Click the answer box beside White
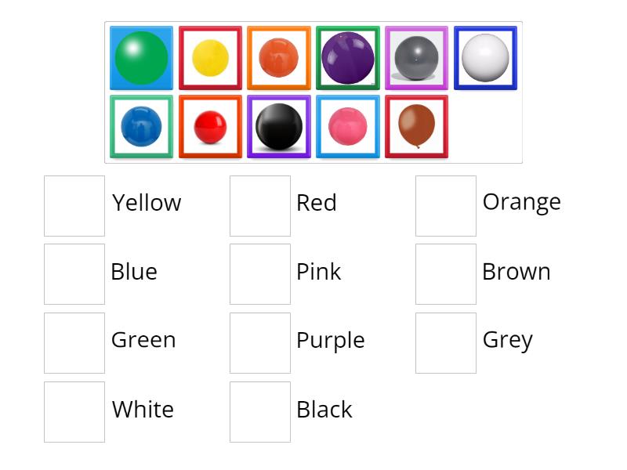Screen dimensions: 627x470 pyautogui.click(x=74, y=410)
